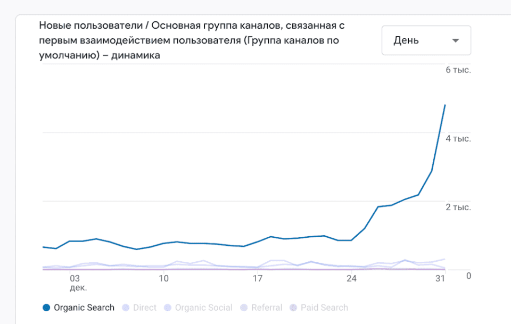Click the Organic Social legend dot

pyautogui.click(x=168, y=308)
